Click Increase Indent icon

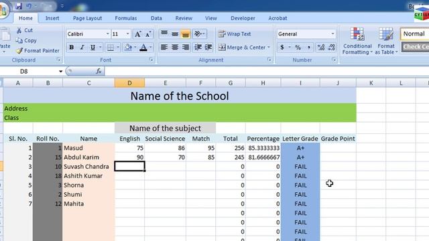coord(208,48)
